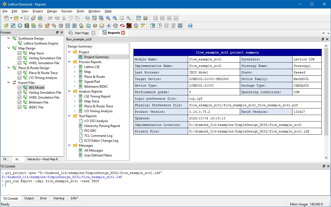The width and height of the screenshot is (331, 207).
Task: Float the Process panel
Action: pyautogui.click(x=57, y=32)
